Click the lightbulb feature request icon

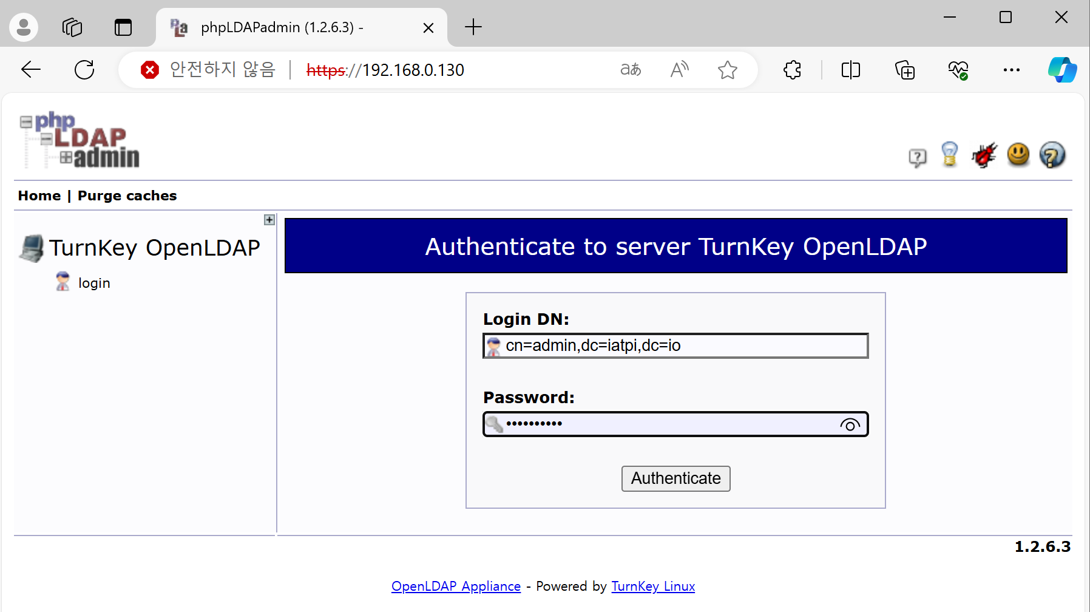coord(950,154)
